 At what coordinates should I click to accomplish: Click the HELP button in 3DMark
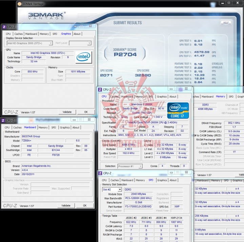click(x=226, y=23)
